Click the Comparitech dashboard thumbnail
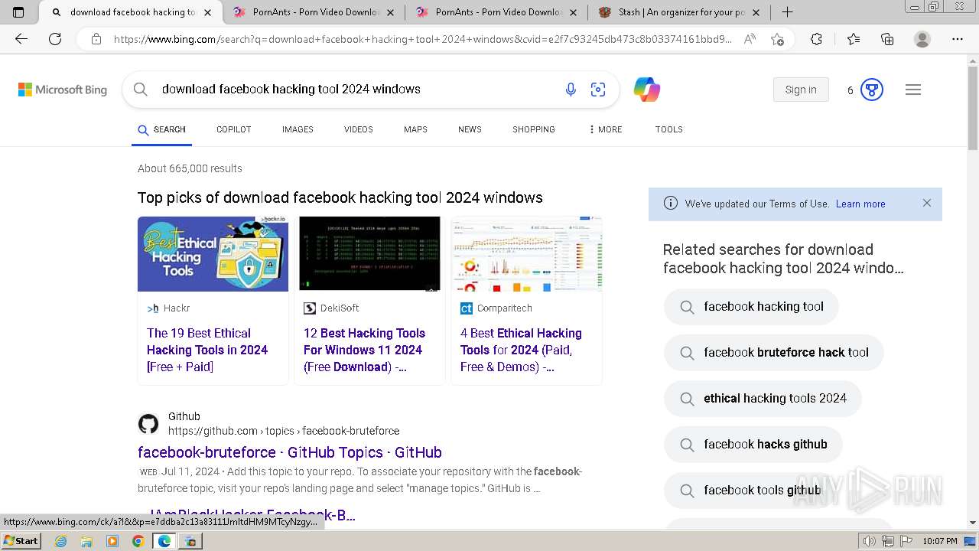This screenshot has height=551, width=979. (527, 253)
